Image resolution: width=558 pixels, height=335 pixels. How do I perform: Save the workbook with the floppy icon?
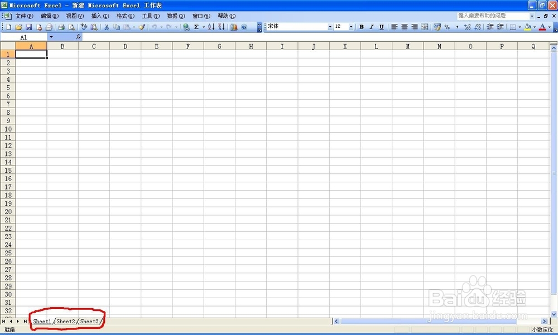point(29,27)
